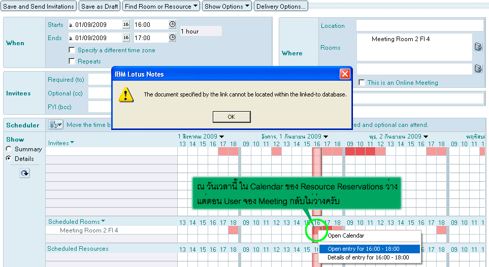The height and width of the screenshot is (267, 489).
Task: Check This is an Online Meeting
Action: [362, 82]
